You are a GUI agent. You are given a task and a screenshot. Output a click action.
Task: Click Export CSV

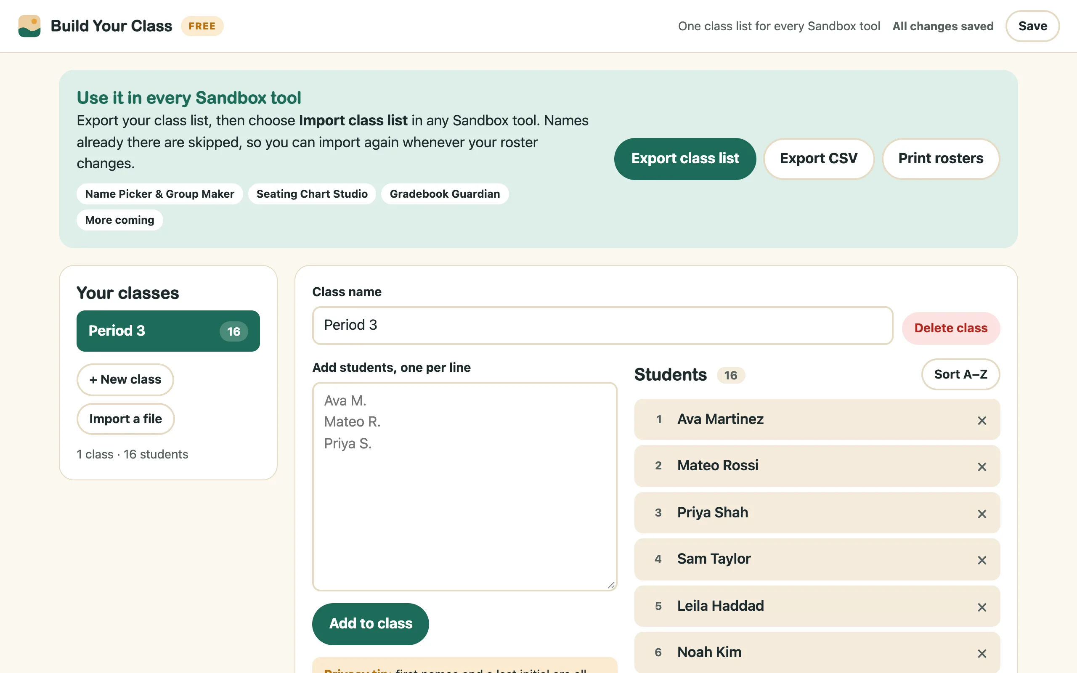[818, 159]
